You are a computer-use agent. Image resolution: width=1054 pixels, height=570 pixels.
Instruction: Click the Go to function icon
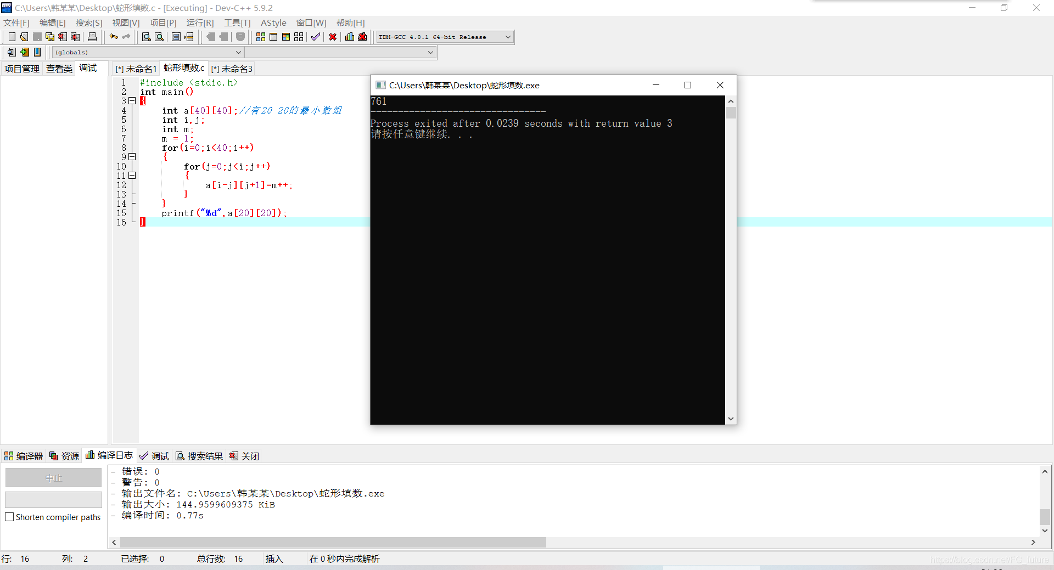click(x=176, y=37)
